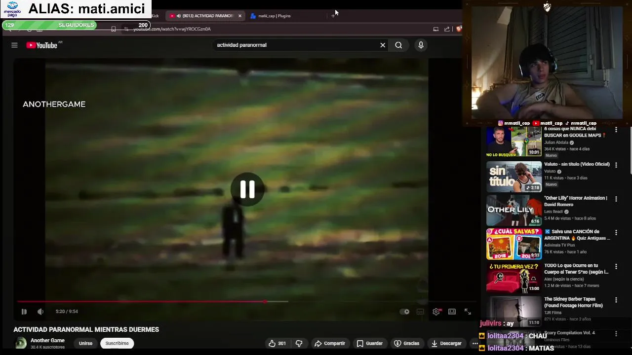
Task: Click the 'Adivinala TV Plus' channel name
Action: pos(559,245)
